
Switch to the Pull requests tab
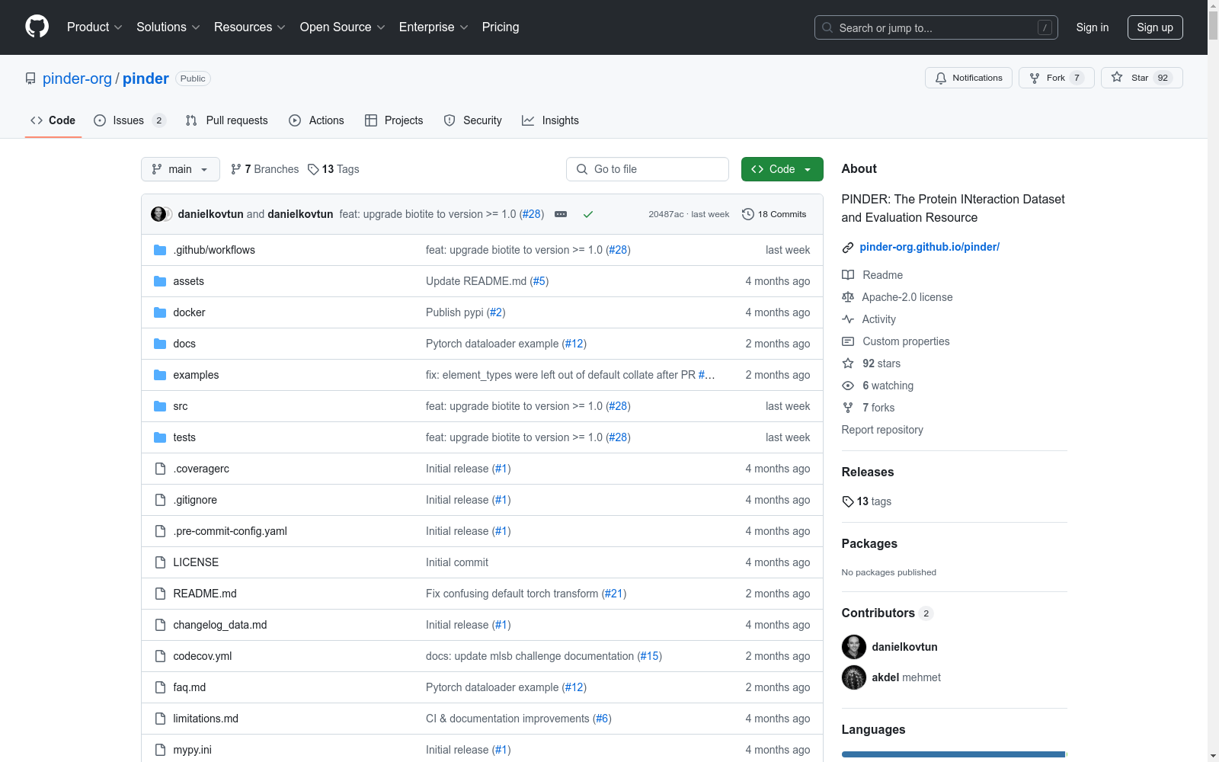tap(227, 120)
